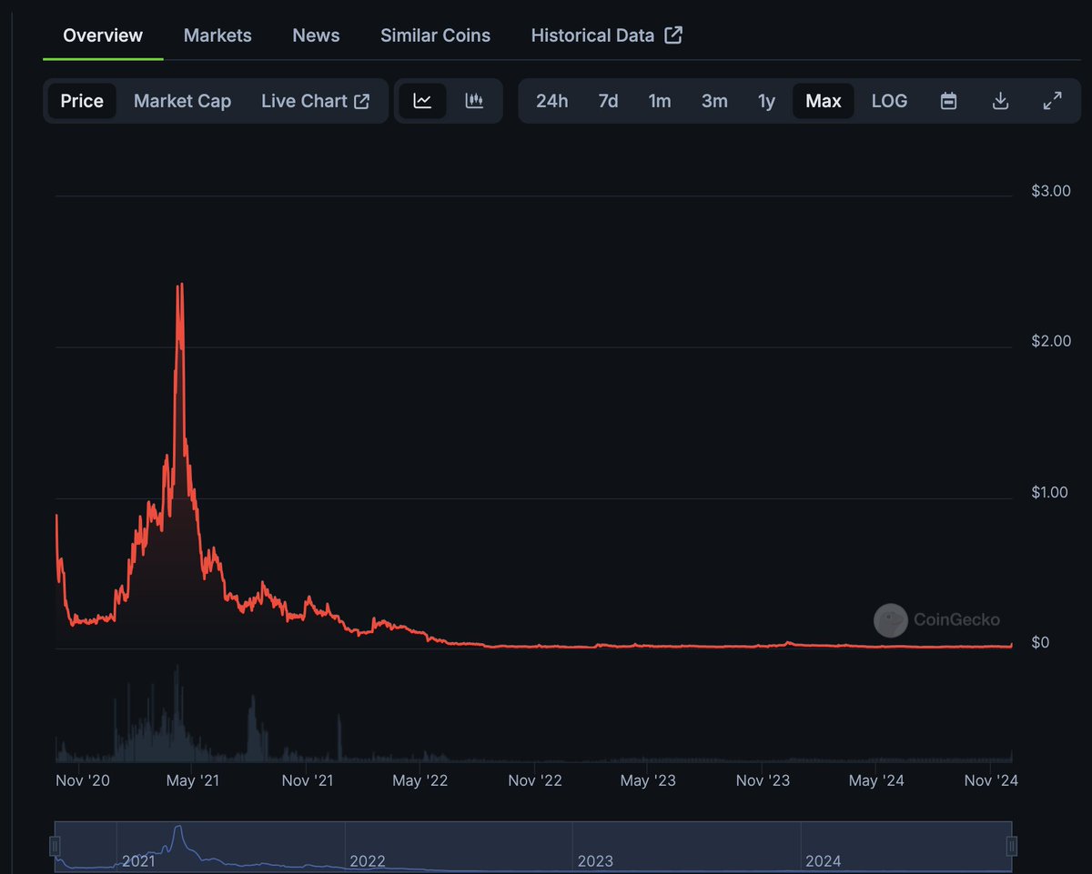
Task: Download the chart data
Action: [1000, 101]
